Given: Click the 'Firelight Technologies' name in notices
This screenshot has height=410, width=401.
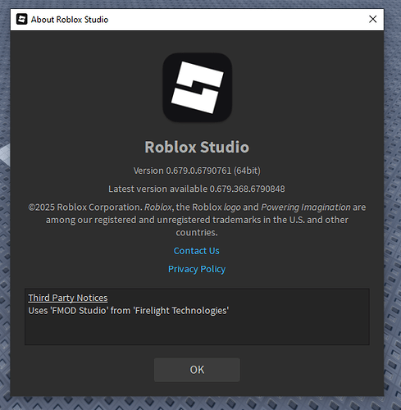Looking at the screenshot, I should [181, 311].
